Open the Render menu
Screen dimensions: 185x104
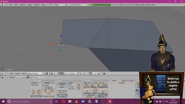(x=37, y=5)
